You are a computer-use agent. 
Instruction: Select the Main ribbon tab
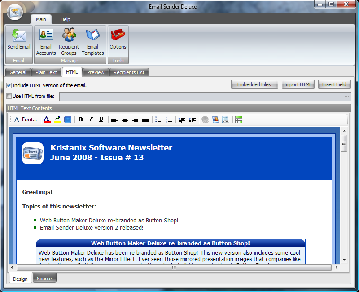(41, 19)
